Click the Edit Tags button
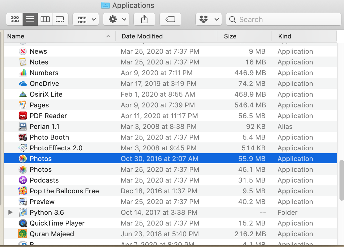This screenshot has height=247, width=344. click(170, 19)
